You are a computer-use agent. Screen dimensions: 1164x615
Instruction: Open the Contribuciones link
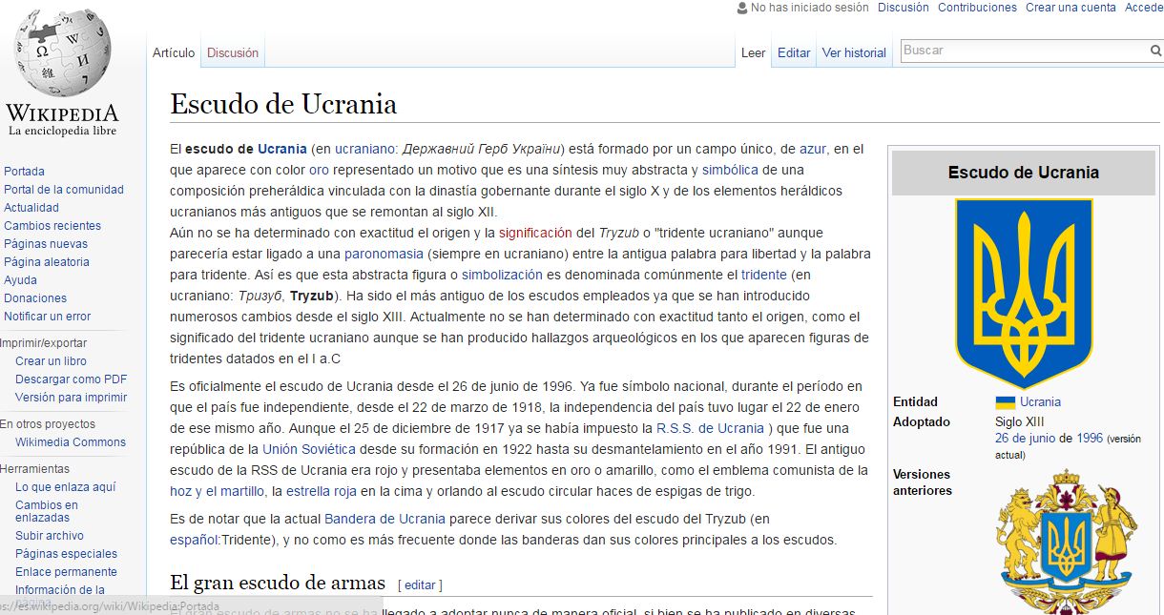tap(978, 8)
